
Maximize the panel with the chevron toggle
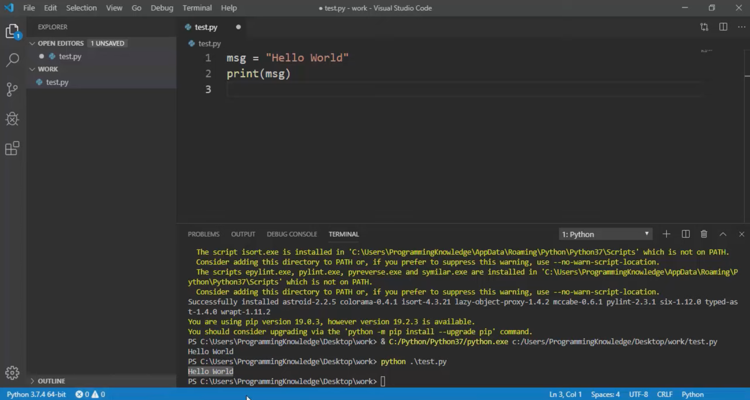(x=723, y=234)
